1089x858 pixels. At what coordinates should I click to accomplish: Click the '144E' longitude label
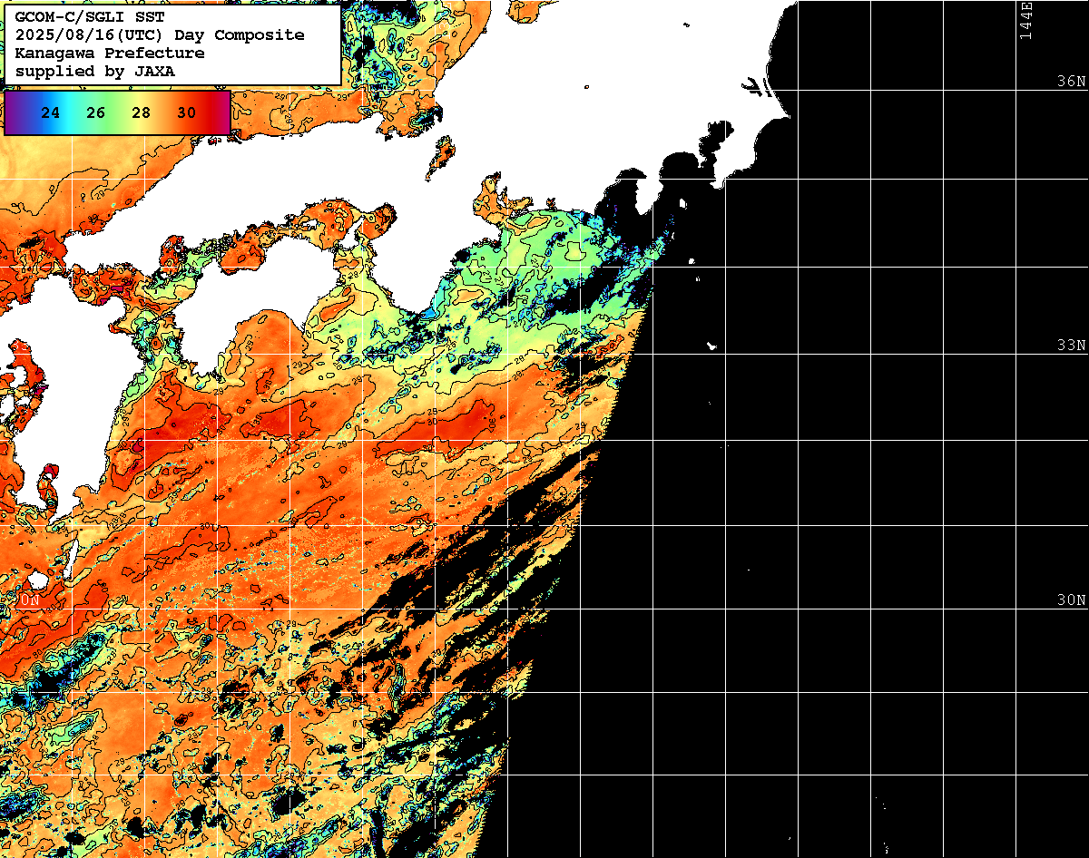point(1026,20)
